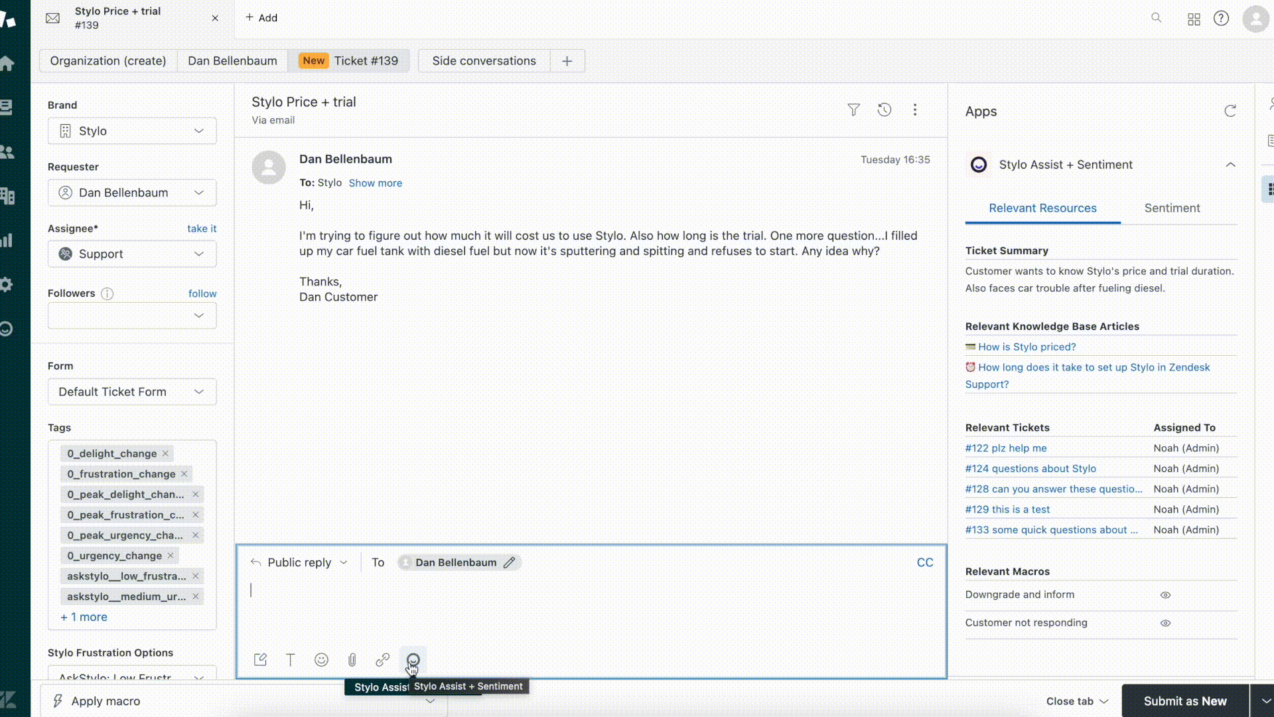Open Stylo smiley icon in left sidebar
The image size is (1274, 717).
(x=7, y=329)
